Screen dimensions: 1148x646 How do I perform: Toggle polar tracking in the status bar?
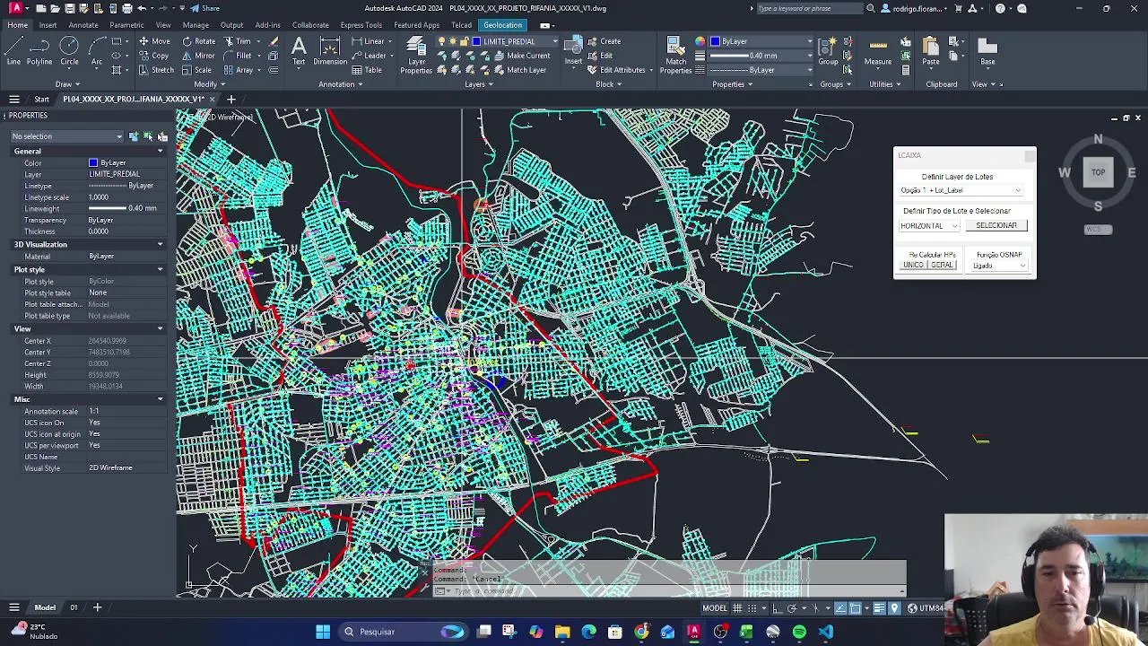click(x=793, y=608)
